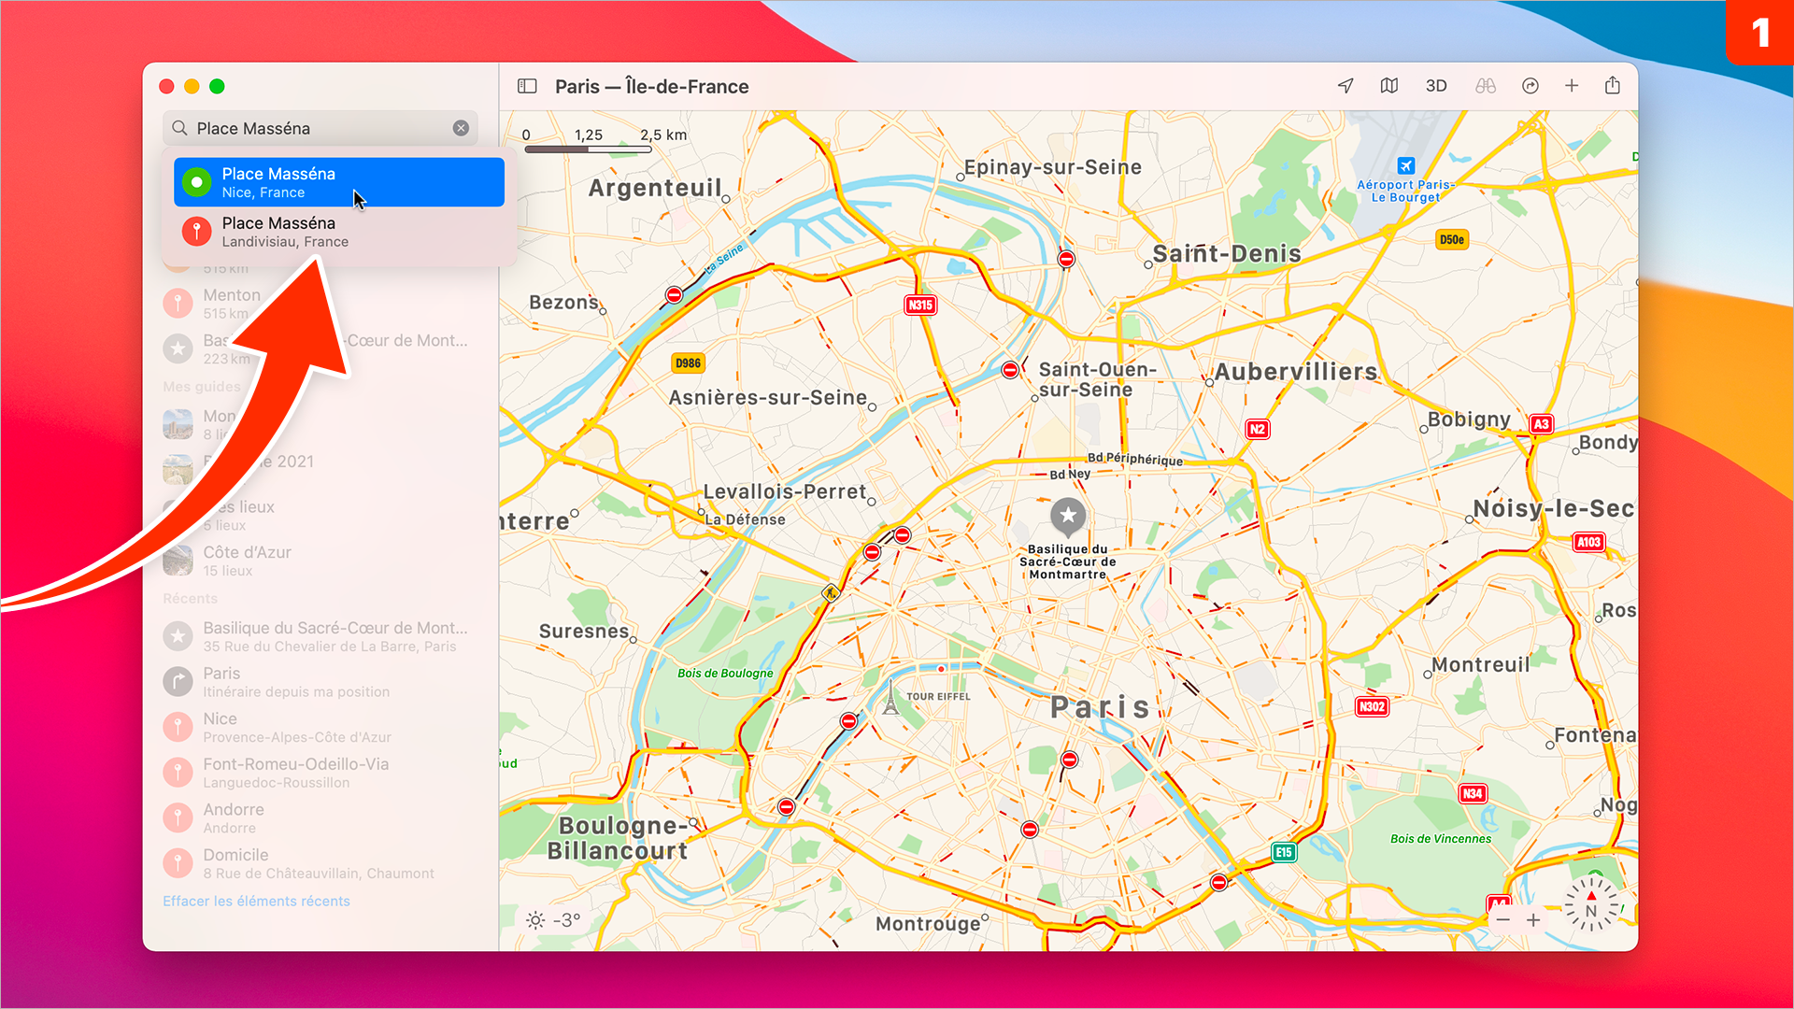1794x1009 pixels.
Task: Open recent Paris itinerary item
Action: [320, 682]
